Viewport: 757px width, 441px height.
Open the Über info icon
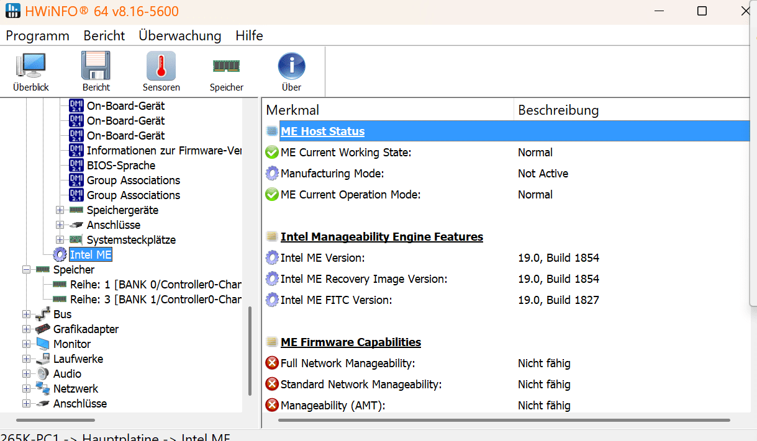291,66
